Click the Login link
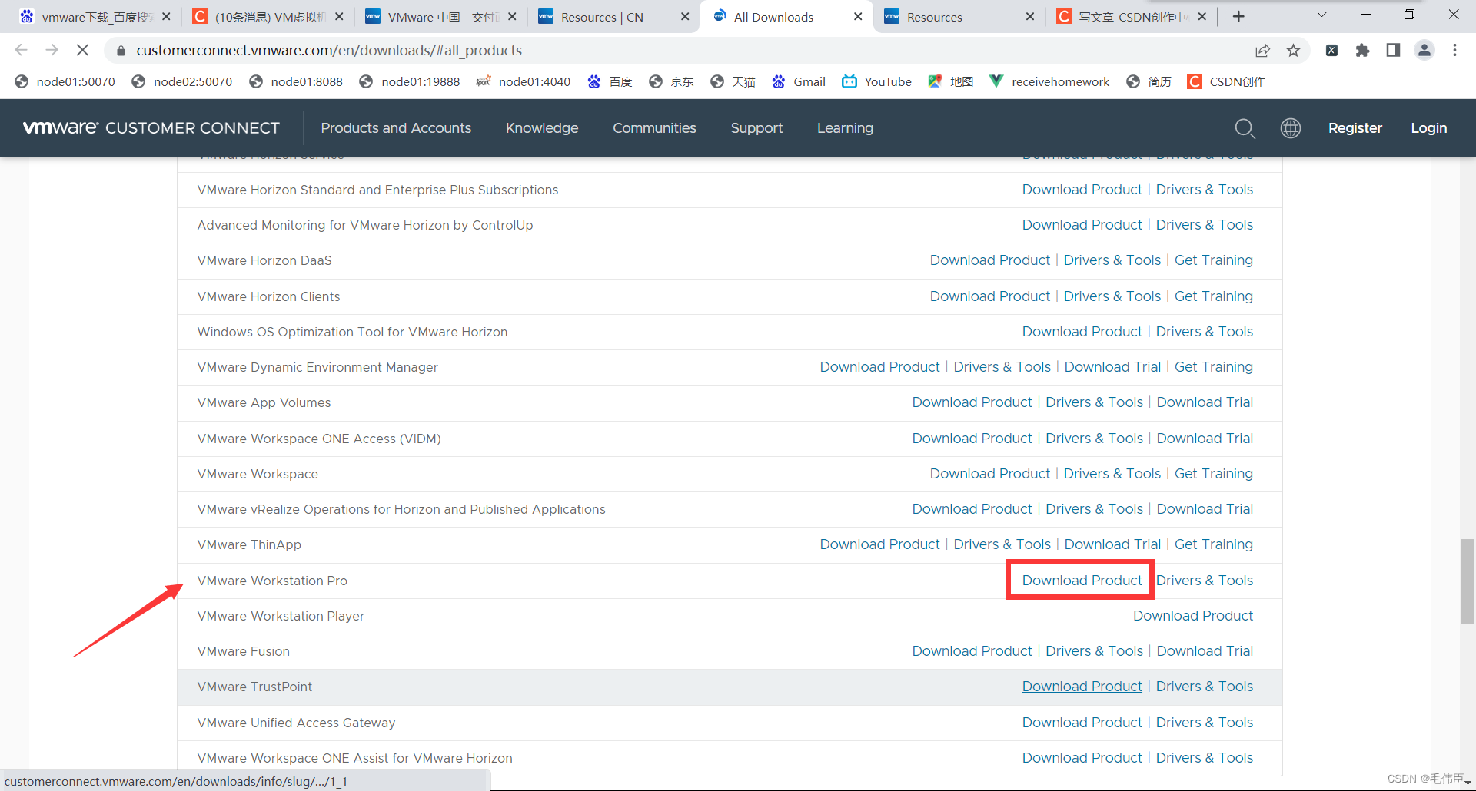This screenshot has width=1476, height=791. pyautogui.click(x=1428, y=128)
